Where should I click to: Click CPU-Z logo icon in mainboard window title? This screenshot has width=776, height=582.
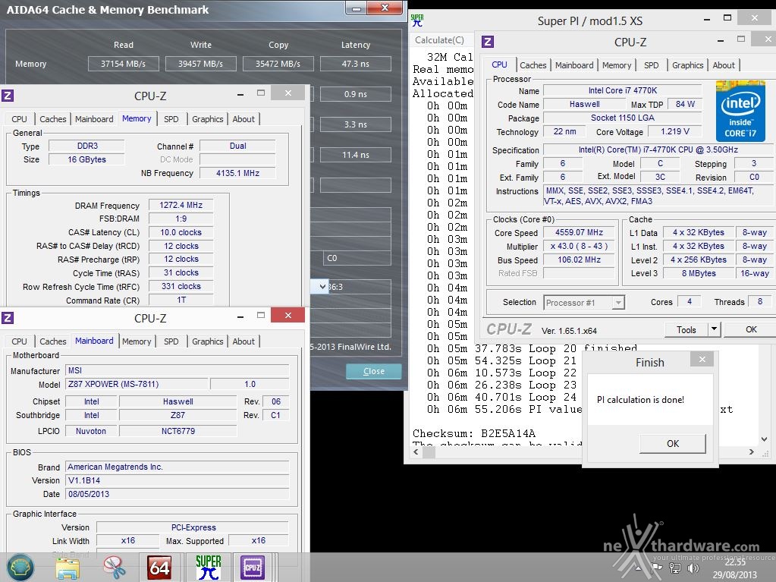point(8,318)
